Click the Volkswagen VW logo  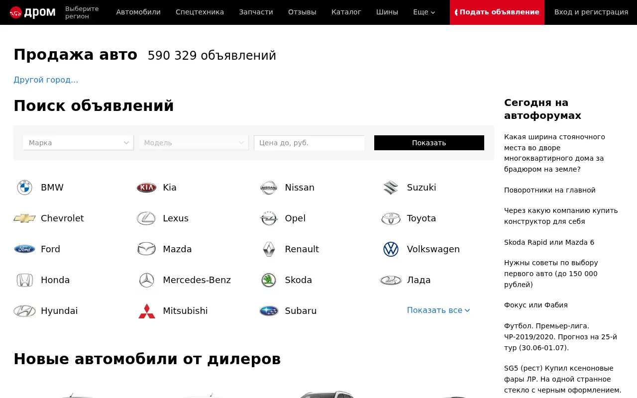(x=391, y=249)
